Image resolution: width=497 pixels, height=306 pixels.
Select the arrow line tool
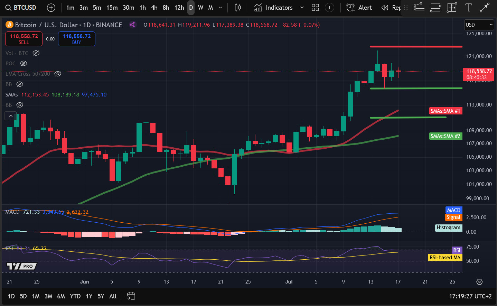click(485, 8)
